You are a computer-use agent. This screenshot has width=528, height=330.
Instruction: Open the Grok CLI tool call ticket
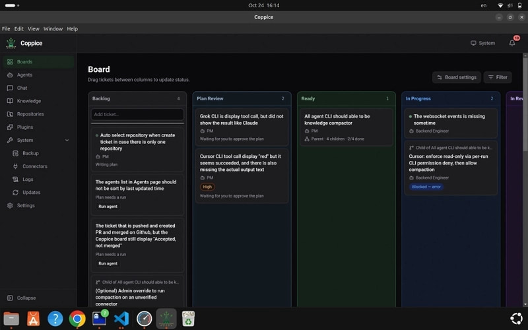(x=242, y=127)
